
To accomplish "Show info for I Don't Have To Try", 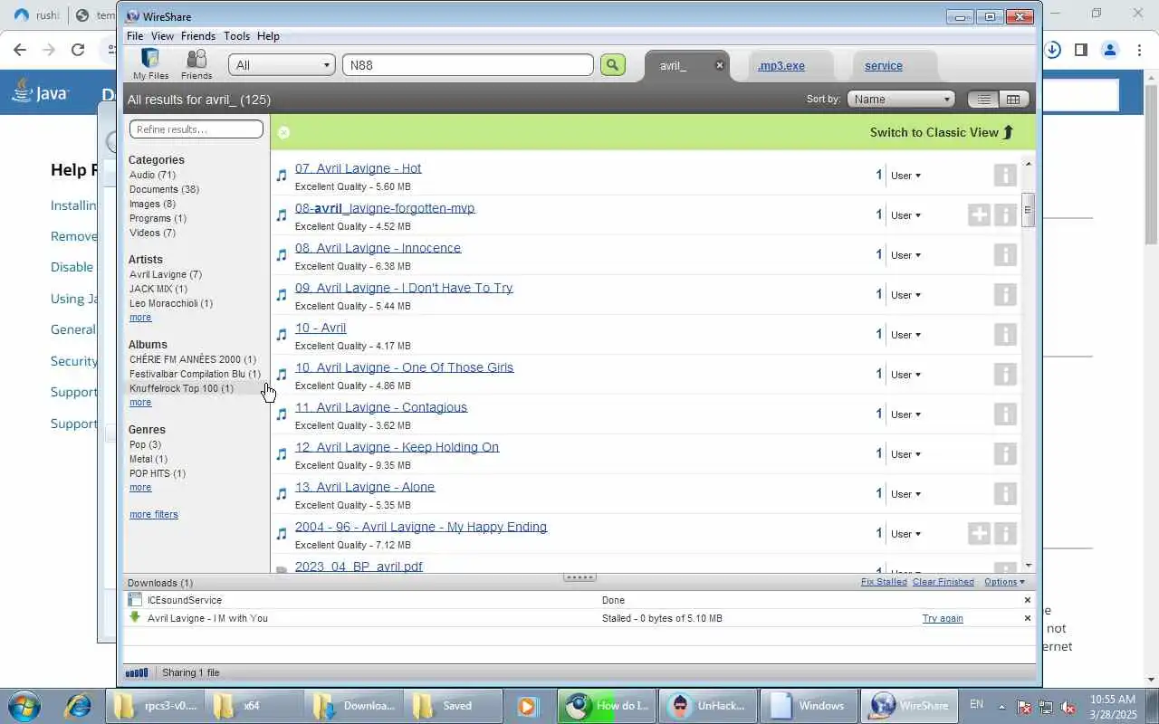I will 1005,295.
